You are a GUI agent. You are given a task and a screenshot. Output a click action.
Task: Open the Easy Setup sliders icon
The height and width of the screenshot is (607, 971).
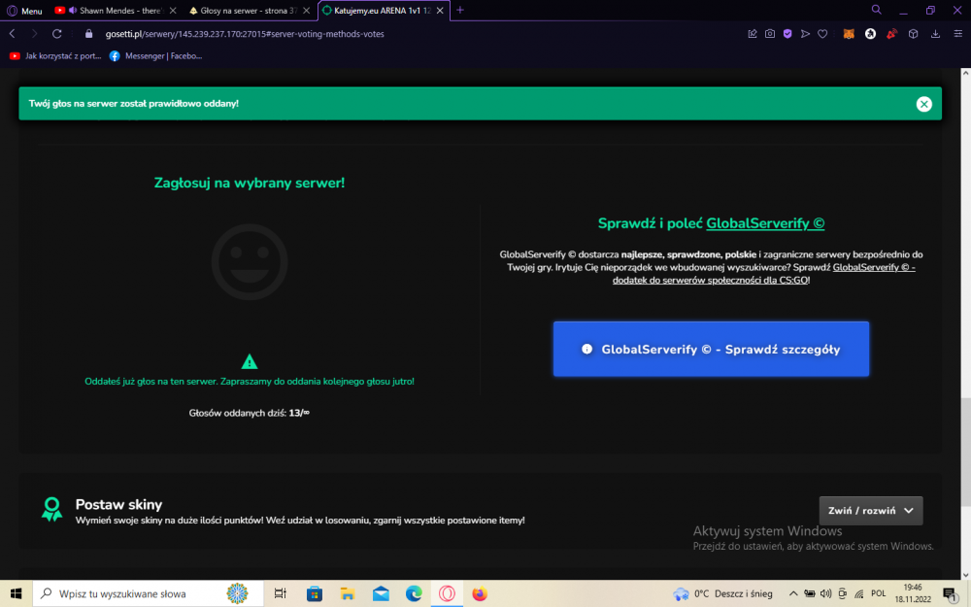[958, 34]
